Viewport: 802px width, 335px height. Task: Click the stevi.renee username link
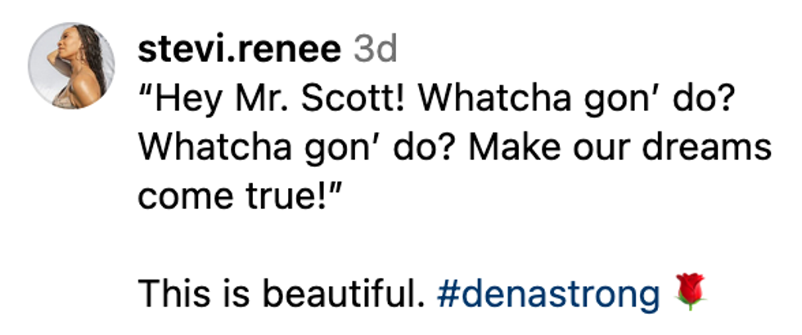point(238,51)
